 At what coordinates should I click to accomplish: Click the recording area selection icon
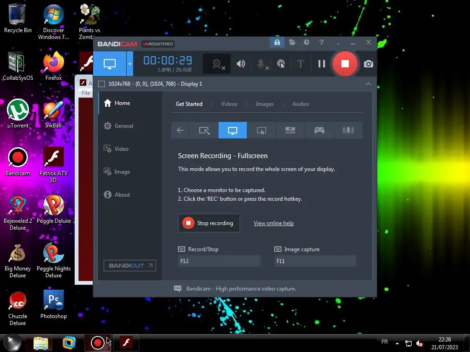(101, 84)
